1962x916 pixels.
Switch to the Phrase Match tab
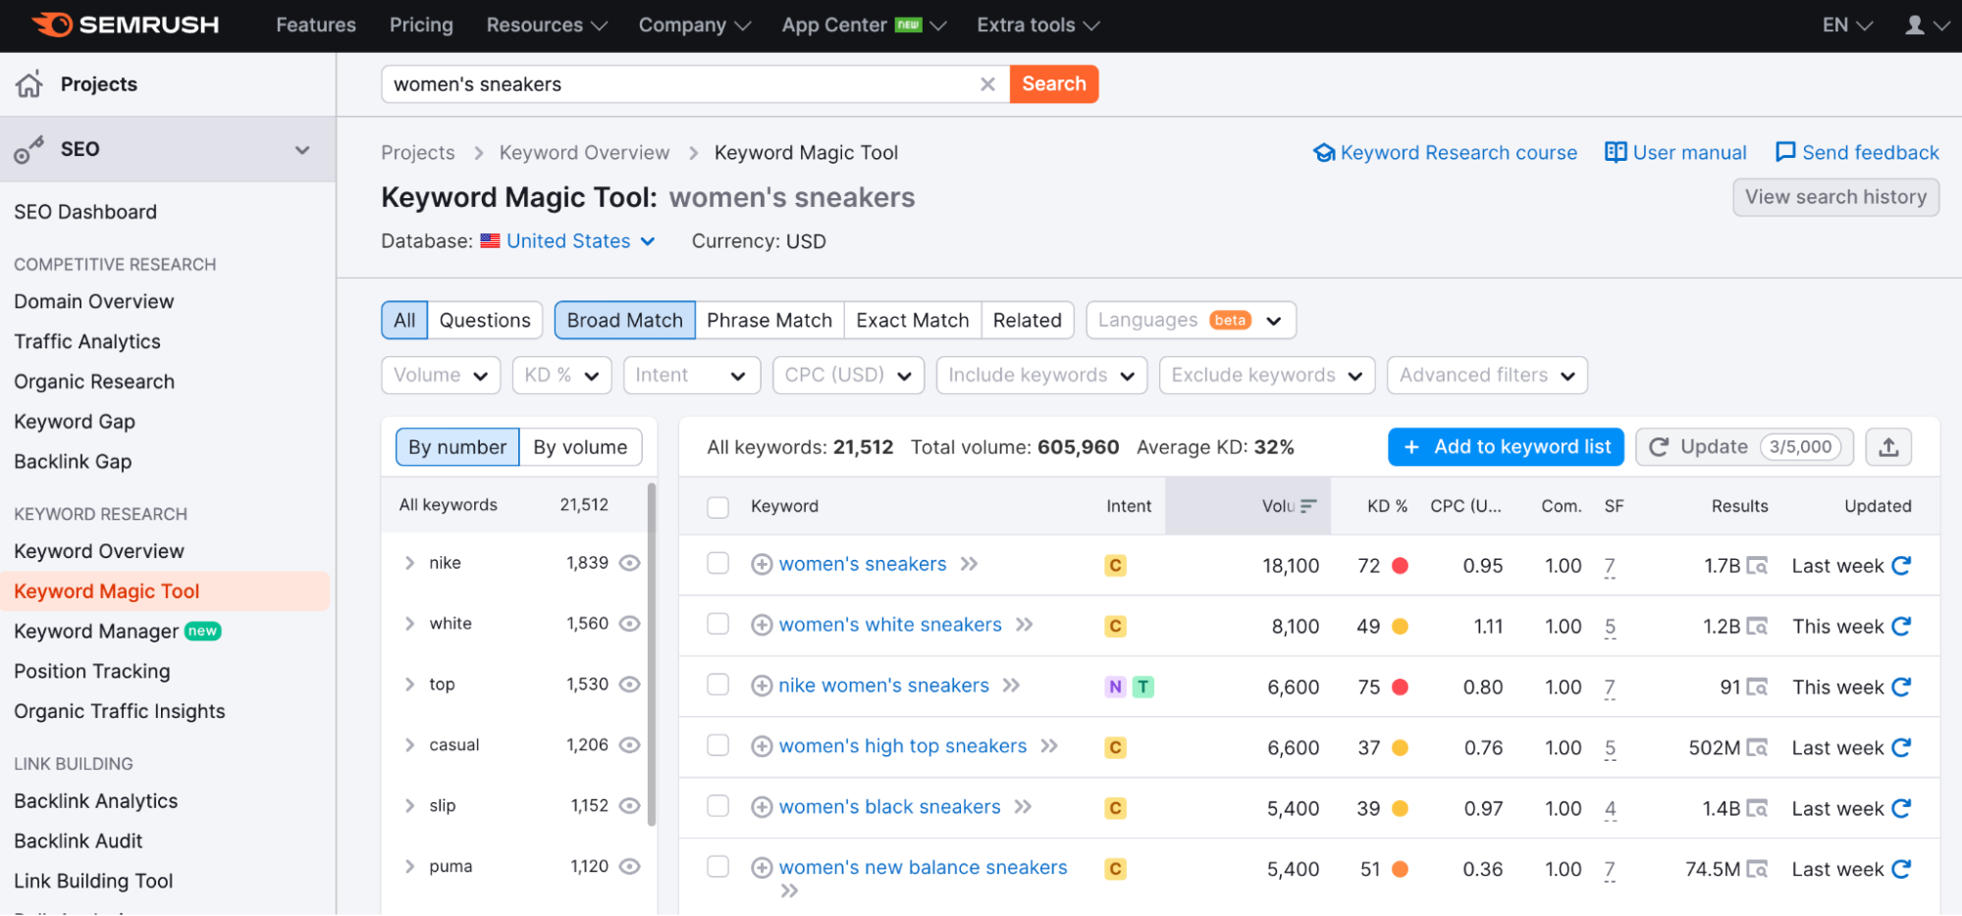click(x=769, y=321)
